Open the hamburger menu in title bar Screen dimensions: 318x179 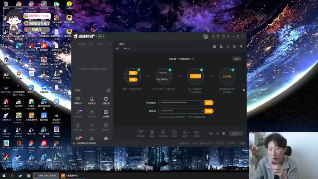tap(228, 37)
